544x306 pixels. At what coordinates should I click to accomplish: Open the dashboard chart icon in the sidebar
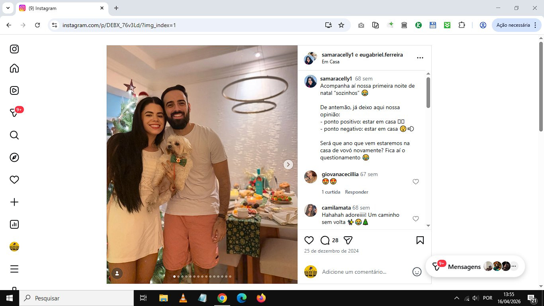[14, 224]
